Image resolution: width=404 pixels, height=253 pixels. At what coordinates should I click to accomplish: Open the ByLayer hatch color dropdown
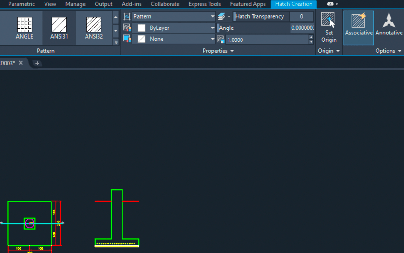tap(174, 28)
